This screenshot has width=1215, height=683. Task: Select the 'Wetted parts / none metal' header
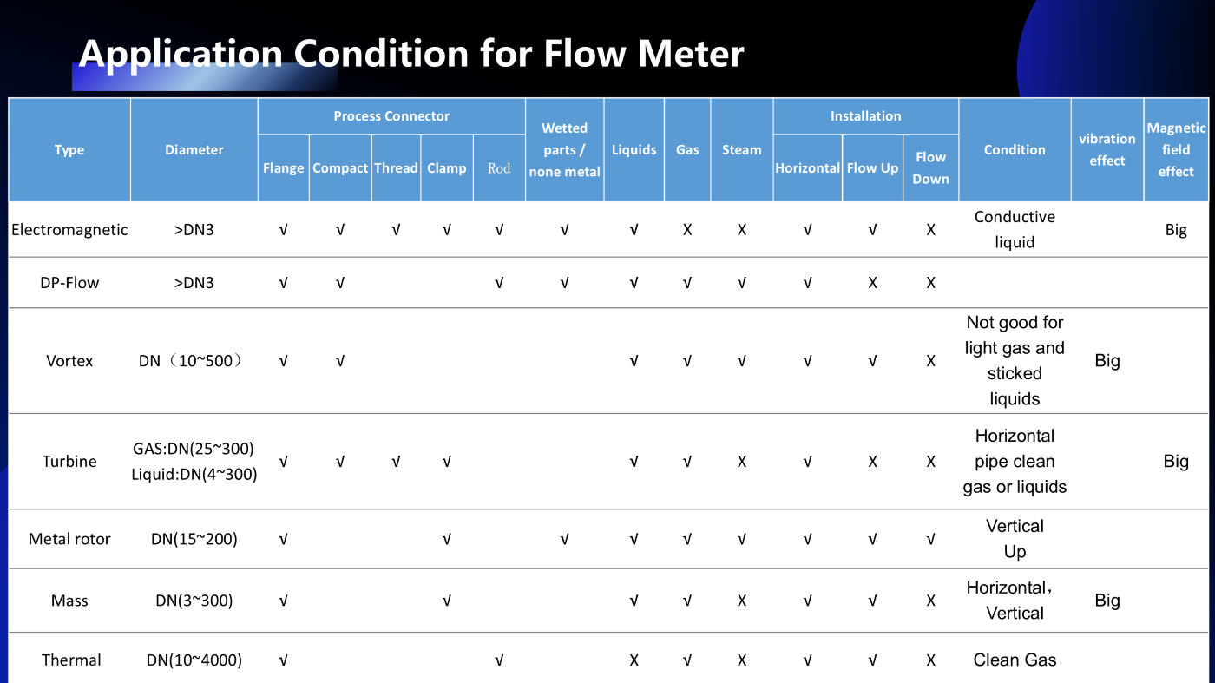click(564, 150)
